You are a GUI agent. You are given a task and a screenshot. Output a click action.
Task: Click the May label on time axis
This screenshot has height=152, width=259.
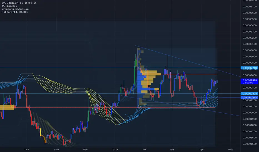coord(230,150)
